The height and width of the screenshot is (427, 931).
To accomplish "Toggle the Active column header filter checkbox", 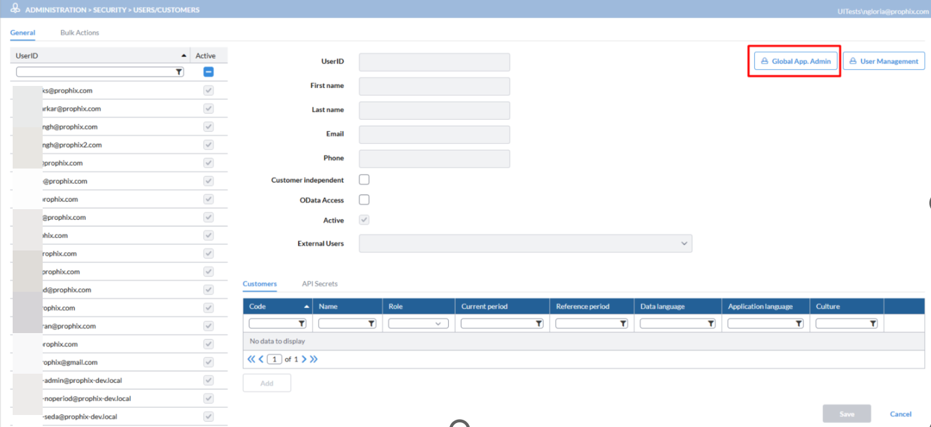I will [x=208, y=72].
